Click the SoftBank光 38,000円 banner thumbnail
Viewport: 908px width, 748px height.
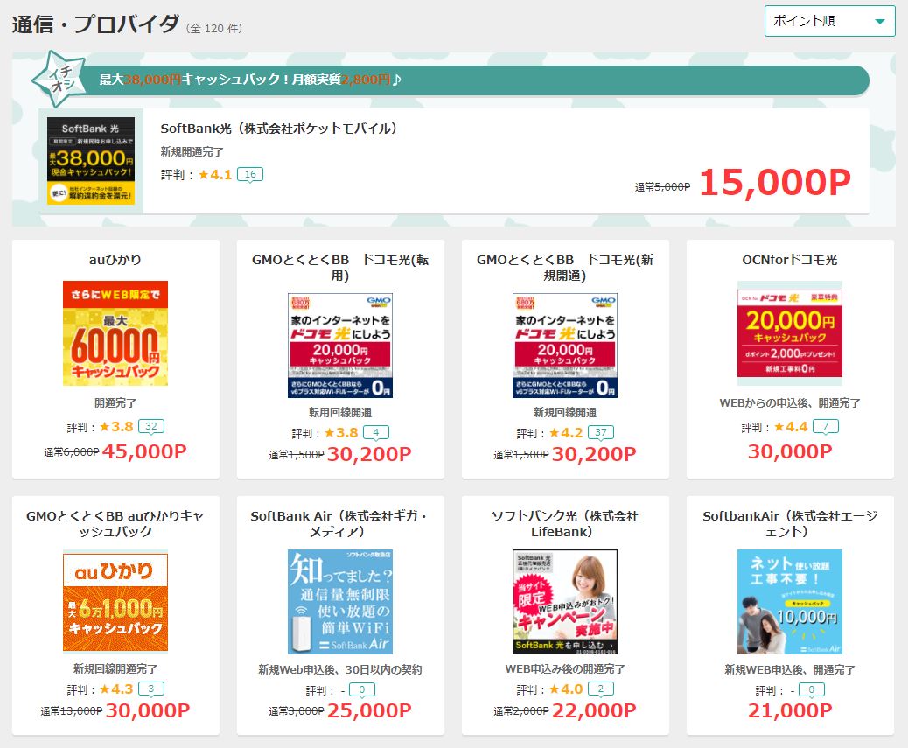click(91, 160)
